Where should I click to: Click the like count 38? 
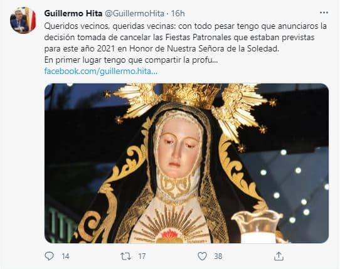click(218, 256)
